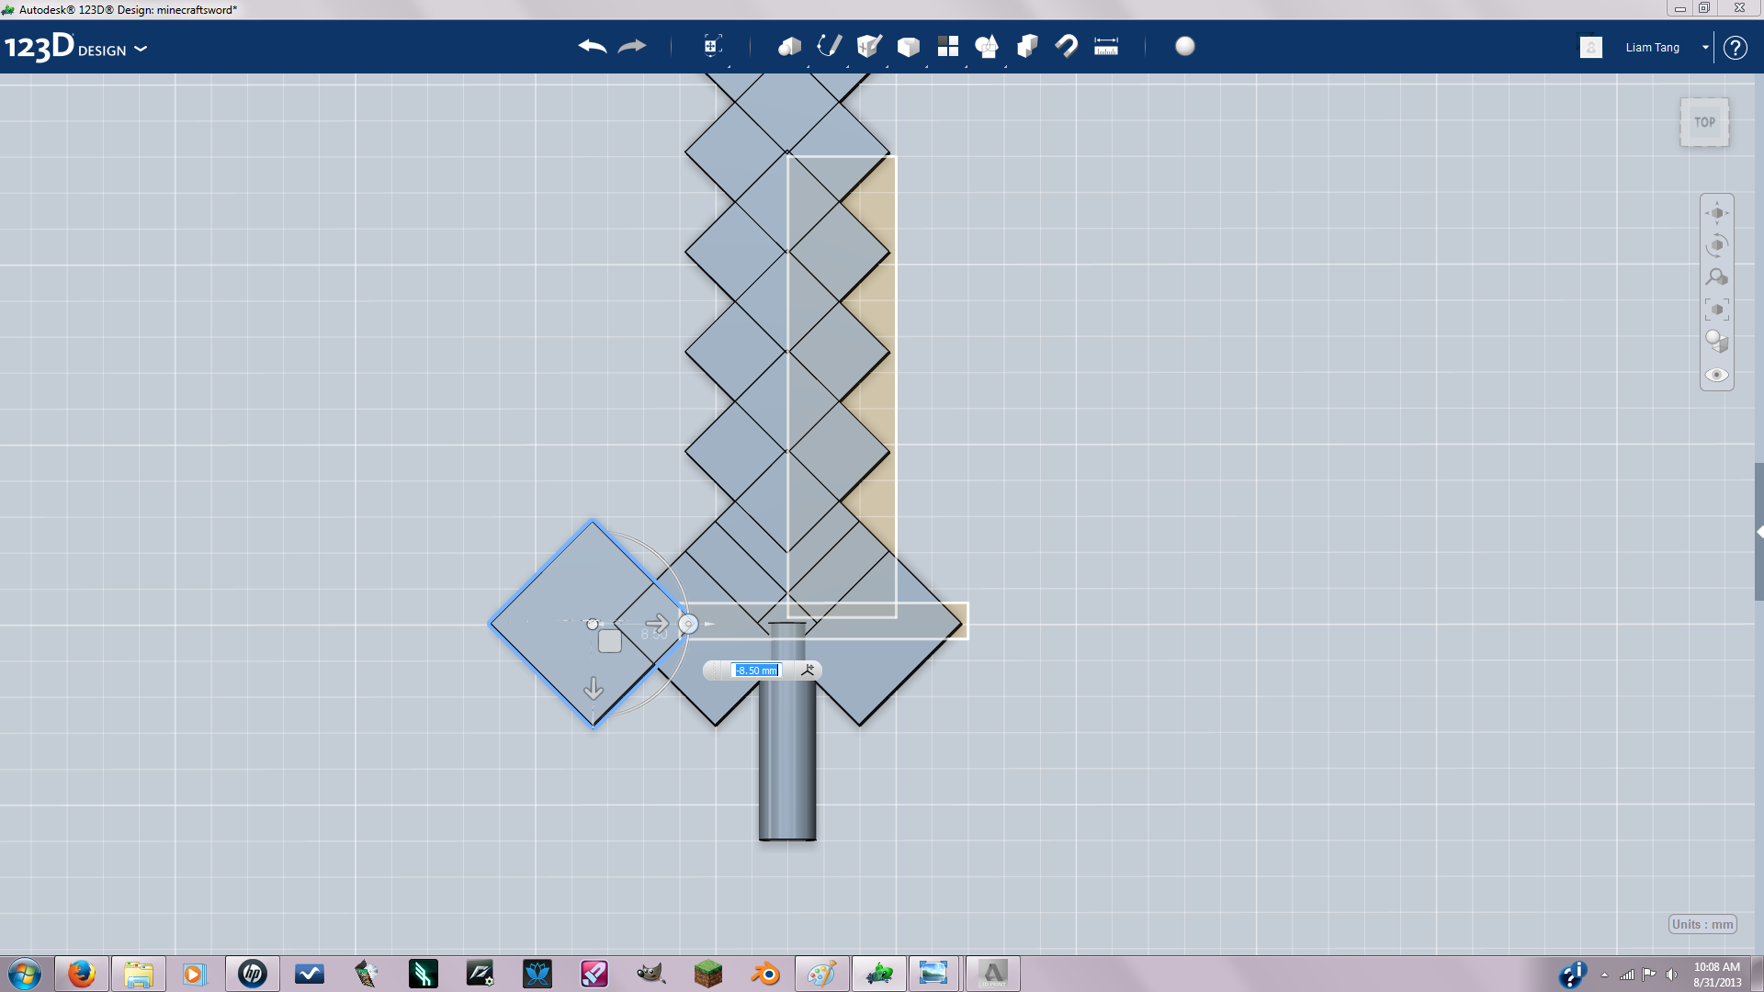Select the Orbit navigation tool
The width and height of the screenshot is (1764, 992).
[1717, 245]
